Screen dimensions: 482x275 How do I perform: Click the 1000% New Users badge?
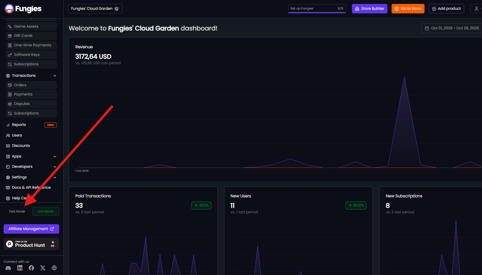pos(356,205)
